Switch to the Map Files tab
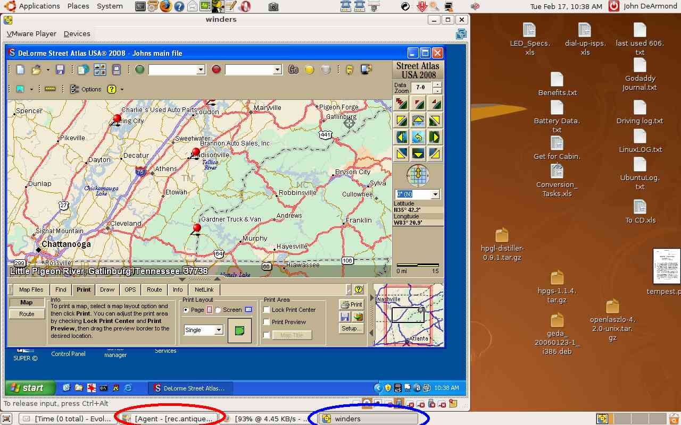This screenshot has height=425, width=681. pos(31,290)
